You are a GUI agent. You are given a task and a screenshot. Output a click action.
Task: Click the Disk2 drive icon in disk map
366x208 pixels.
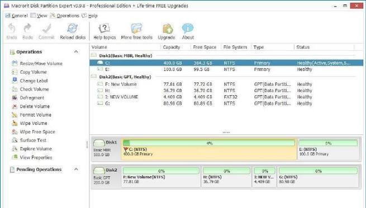(x=99, y=171)
